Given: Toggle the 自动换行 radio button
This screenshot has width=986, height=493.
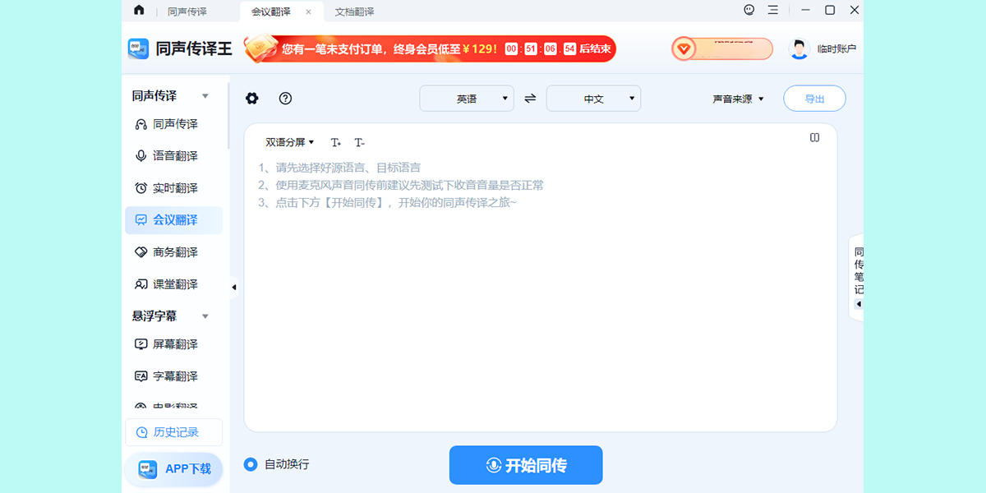Looking at the screenshot, I should pos(251,464).
